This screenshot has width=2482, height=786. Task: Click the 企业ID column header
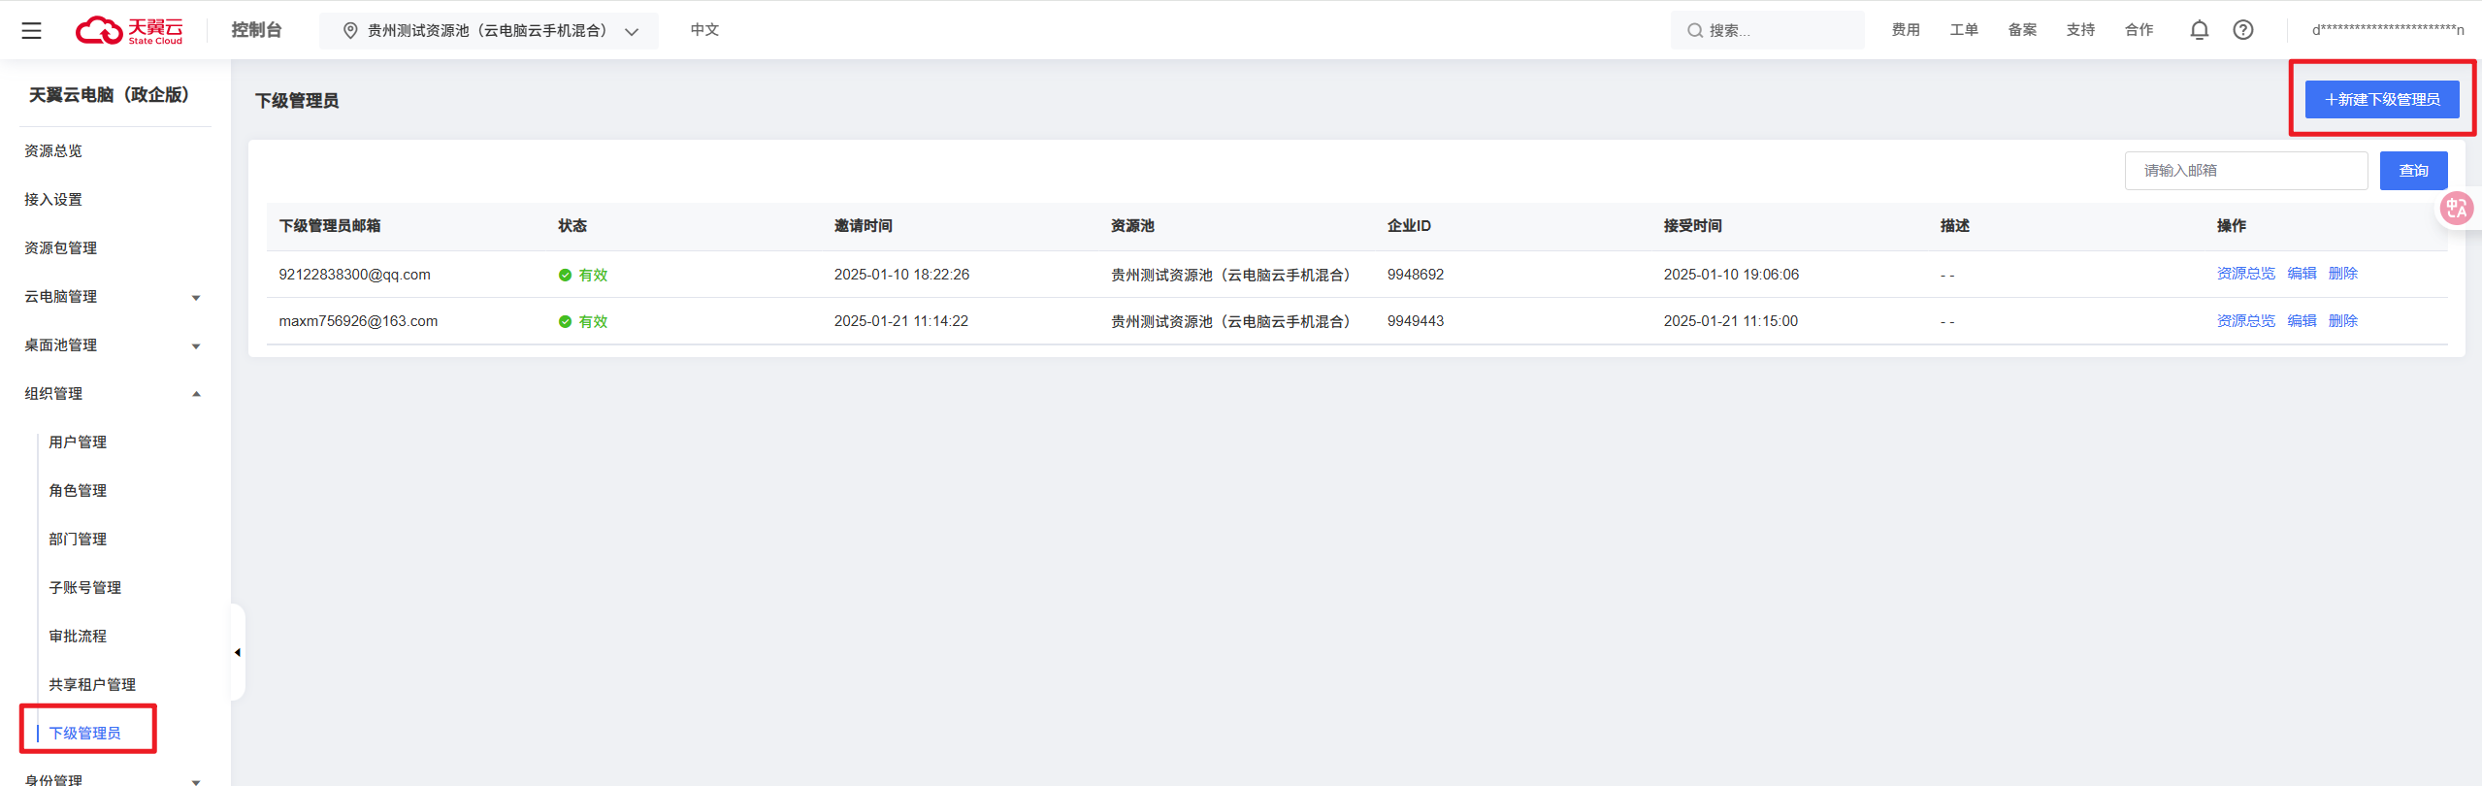(x=1409, y=226)
